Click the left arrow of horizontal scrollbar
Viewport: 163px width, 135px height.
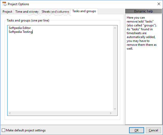pyautogui.click(x=10, y=113)
